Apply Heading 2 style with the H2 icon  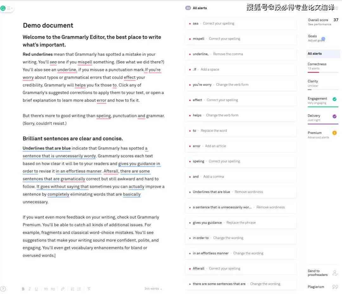[53, 289]
